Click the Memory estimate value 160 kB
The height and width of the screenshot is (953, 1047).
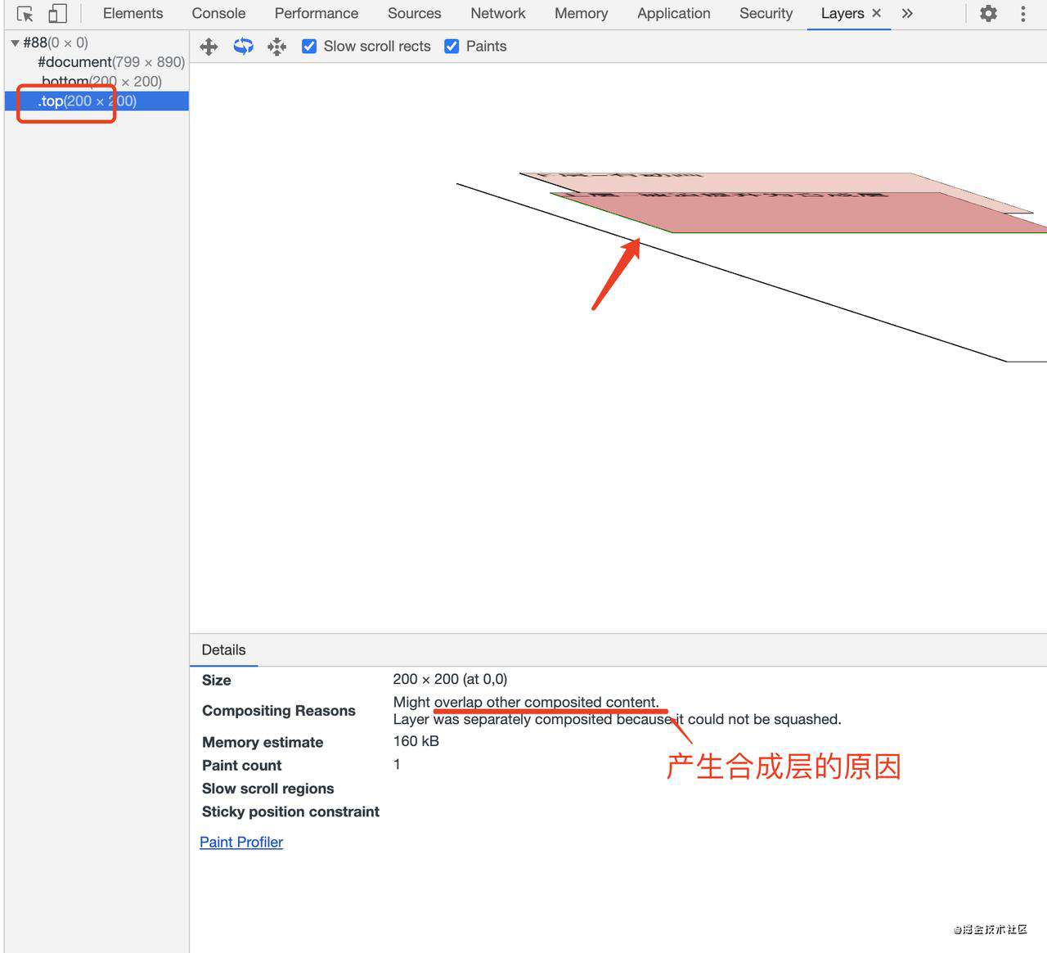(x=416, y=741)
